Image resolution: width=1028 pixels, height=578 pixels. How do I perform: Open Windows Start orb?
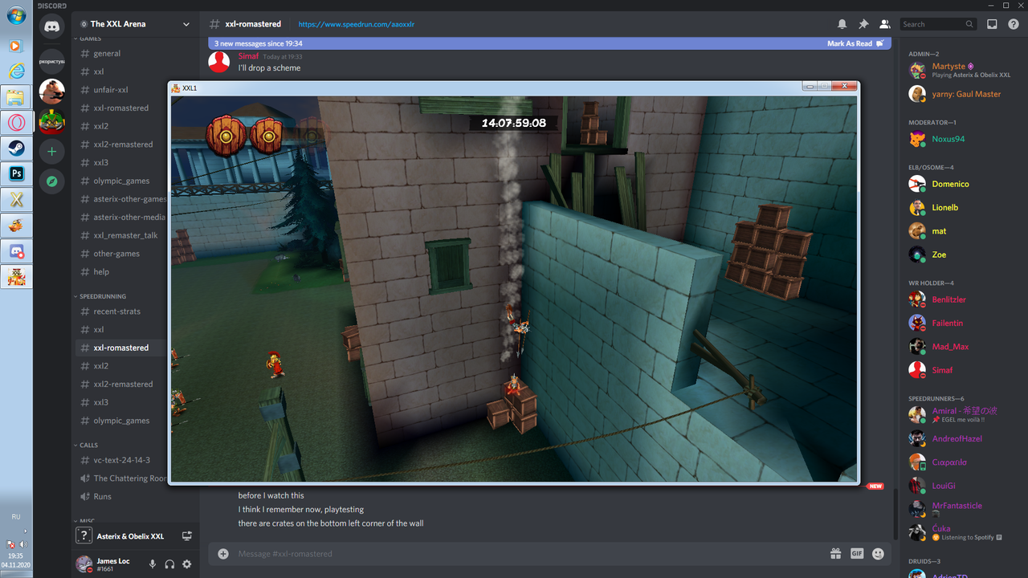(16, 16)
